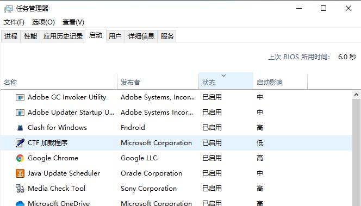Click the scrollbar up arrow

357,95
